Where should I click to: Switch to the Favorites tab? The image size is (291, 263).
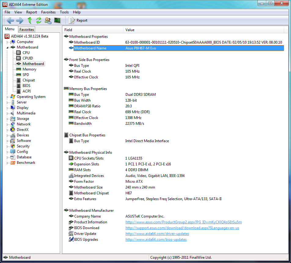click(x=27, y=30)
